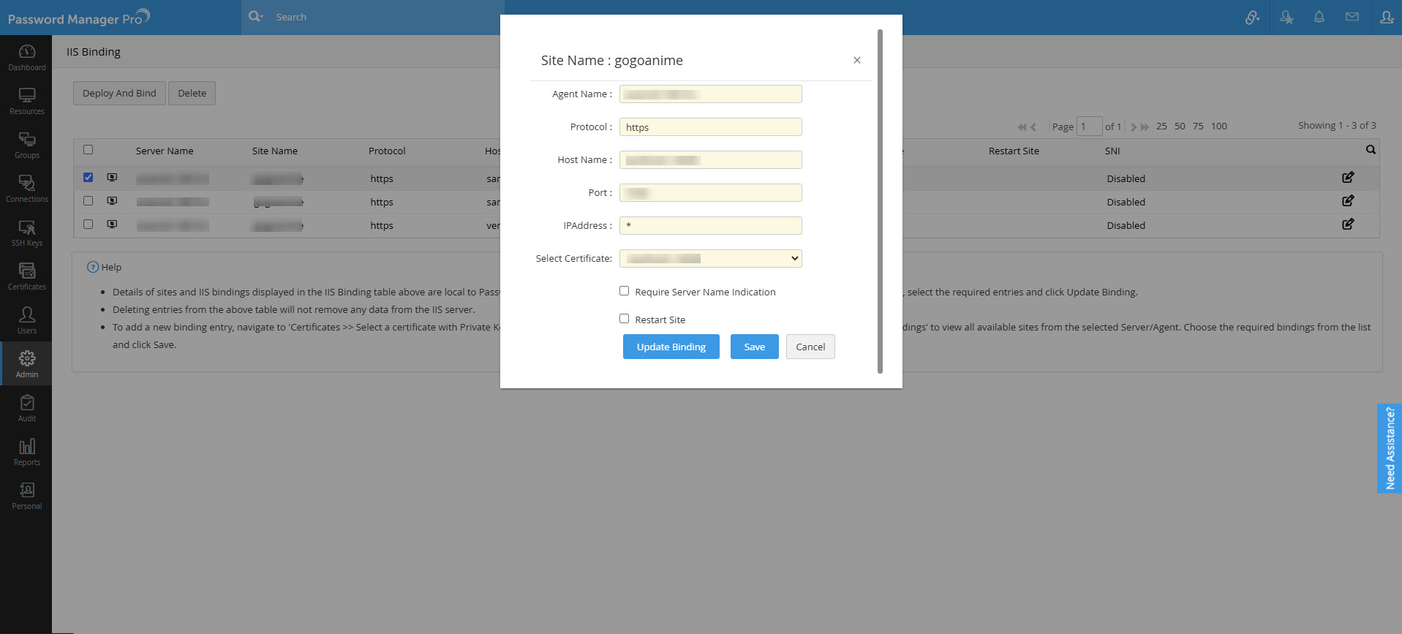
Task: Toggle the select-all checkbox in table header
Action: tap(88, 150)
